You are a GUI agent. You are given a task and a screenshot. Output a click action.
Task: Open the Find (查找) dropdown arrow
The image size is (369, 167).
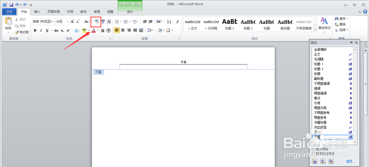coord(348,18)
